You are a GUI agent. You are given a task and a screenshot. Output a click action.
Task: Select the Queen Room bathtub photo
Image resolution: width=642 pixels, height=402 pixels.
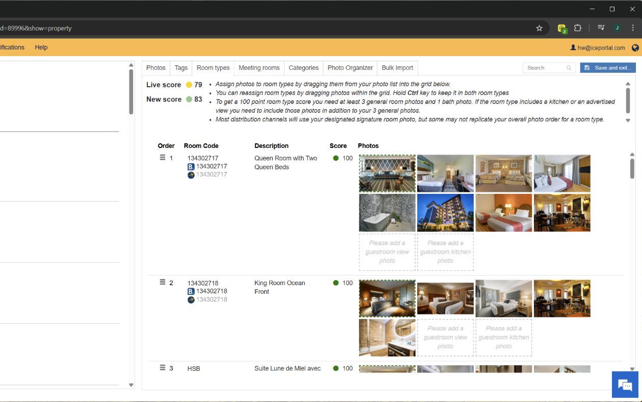pos(388,213)
